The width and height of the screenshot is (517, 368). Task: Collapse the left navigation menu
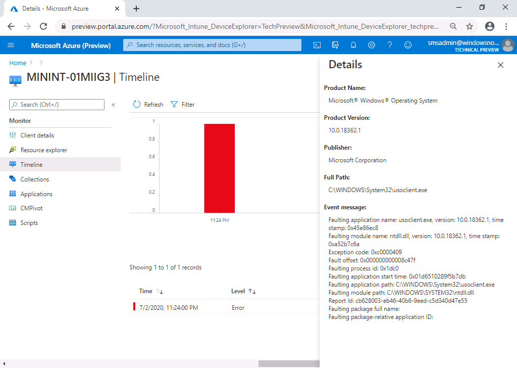pyautogui.click(x=113, y=105)
